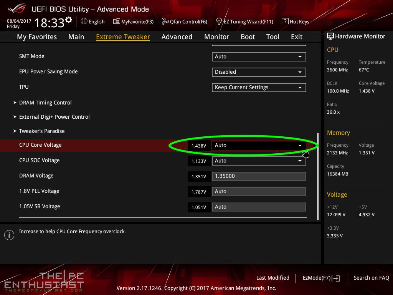This screenshot has width=393, height=295.
Task: Click the 1.133V SOC voltage reading
Action: point(199,161)
